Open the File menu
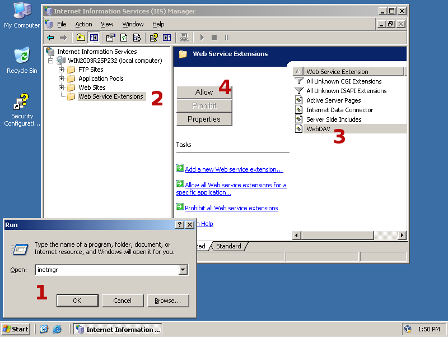The height and width of the screenshot is (337, 448). click(x=62, y=24)
